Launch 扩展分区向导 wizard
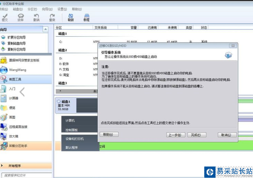 point(16,37)
